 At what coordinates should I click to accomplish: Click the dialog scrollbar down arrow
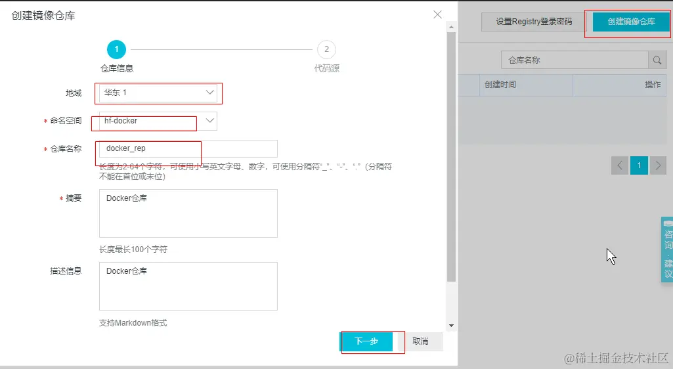pos(451,326)
